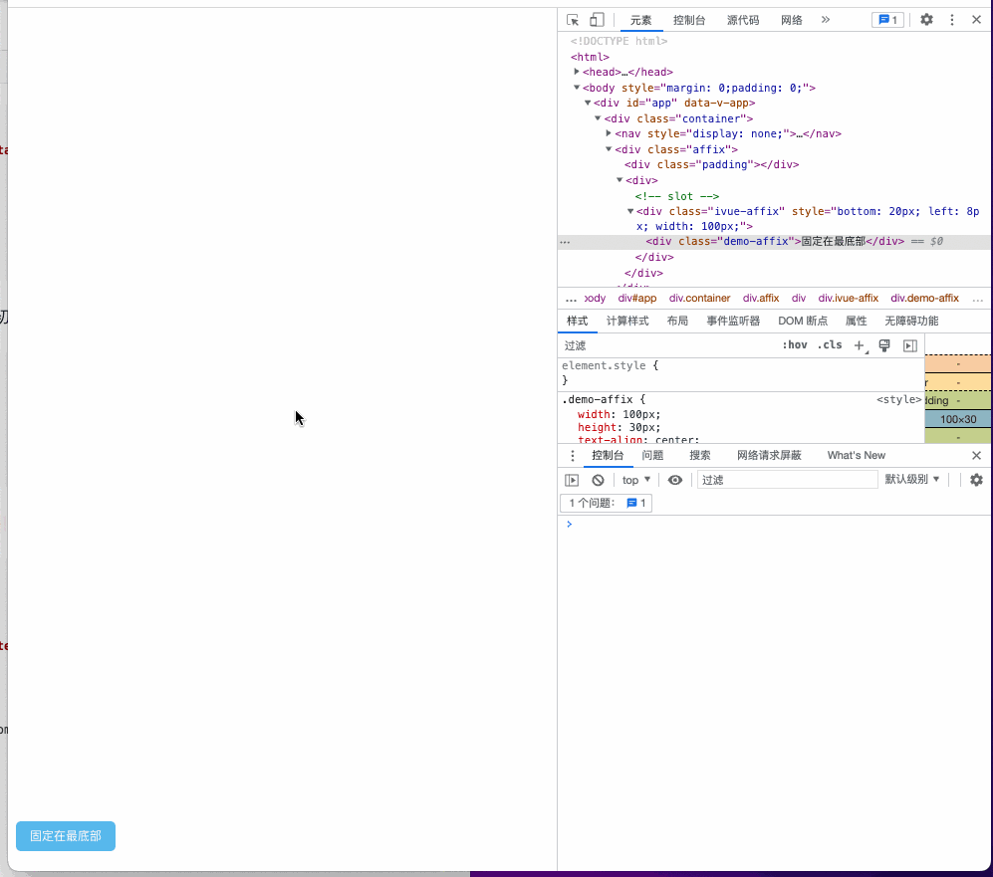Select the 样式 tab
Screen dimensions: 993x877
point(577,321)
